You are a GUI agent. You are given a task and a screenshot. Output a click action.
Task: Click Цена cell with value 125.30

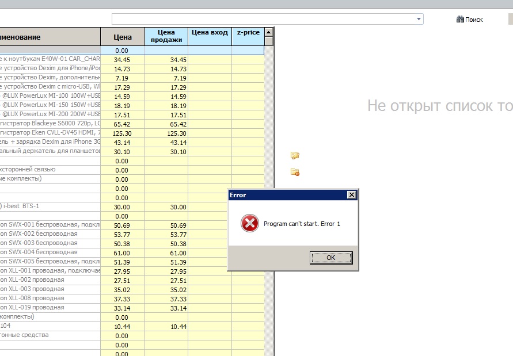[x=123, y=133]
